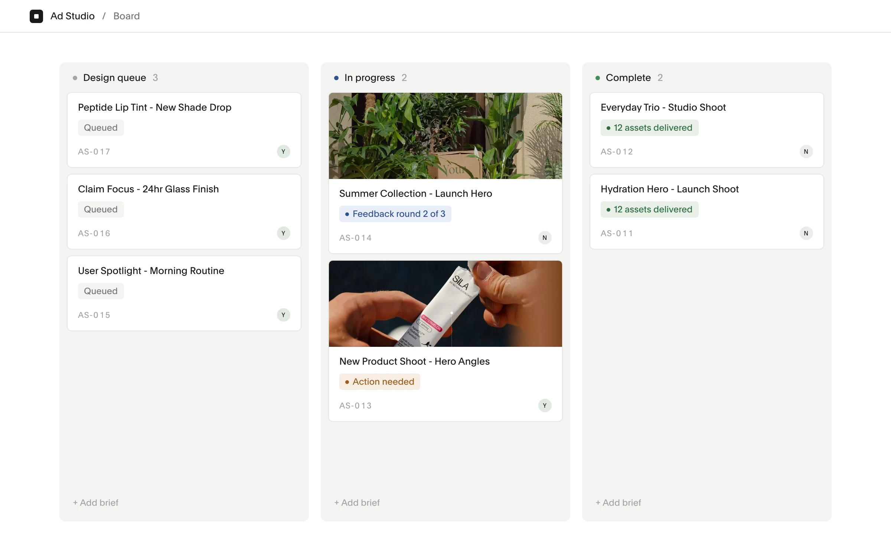Click 12 assets delivered on Hydration Hero
Image resolution: width=891 pixels, height=557 pixels.
click(x=650, y=209)
